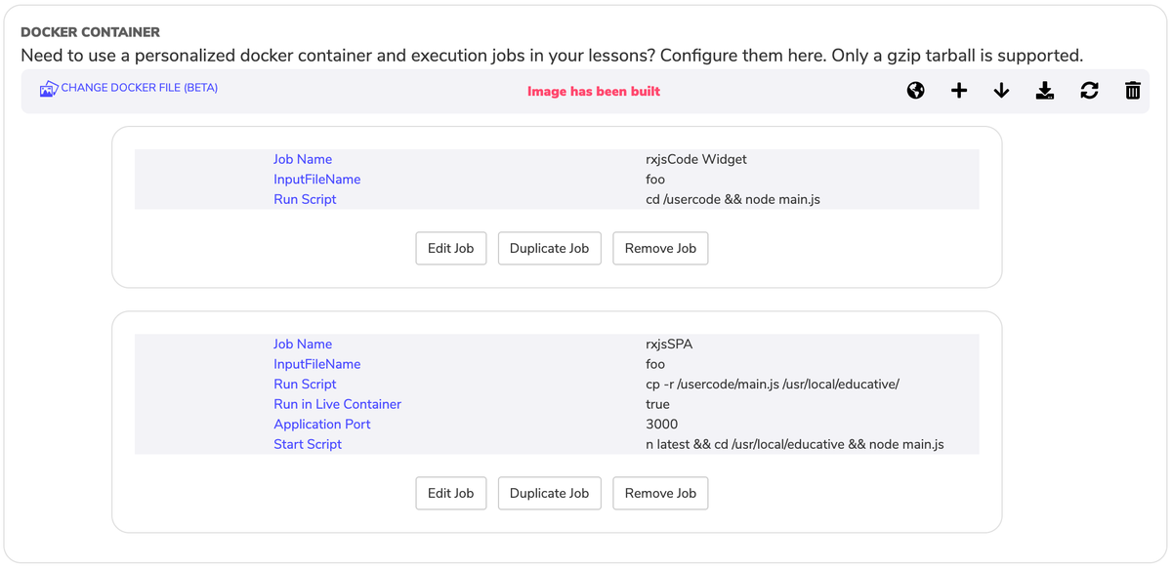
Task: Click the 'Run Script' label in rxjsCode Widget job
Action: click(305, 199)
